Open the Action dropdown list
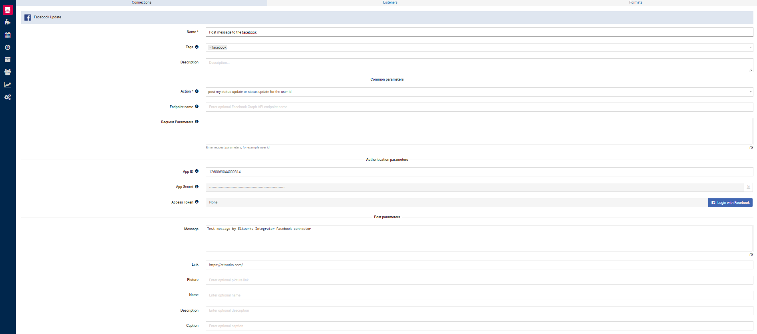This screenshot has width=757, height=334. [x=479, y=92]
